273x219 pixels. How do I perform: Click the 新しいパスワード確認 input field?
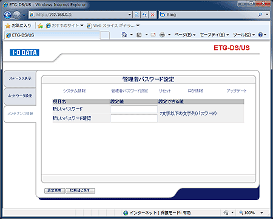click(134, 119)
